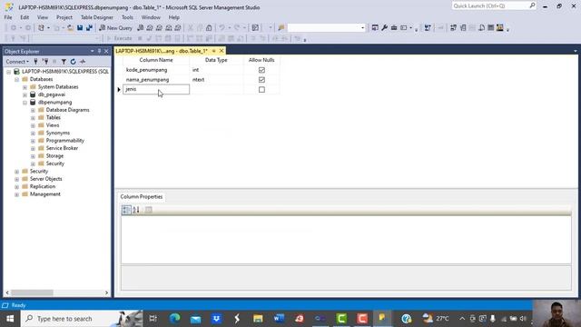Toggle Allow Nulls for nama_penumpang

[x=261, y=80]
